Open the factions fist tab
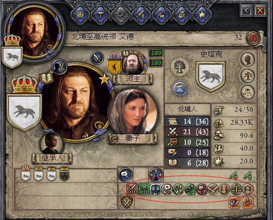 182,15
